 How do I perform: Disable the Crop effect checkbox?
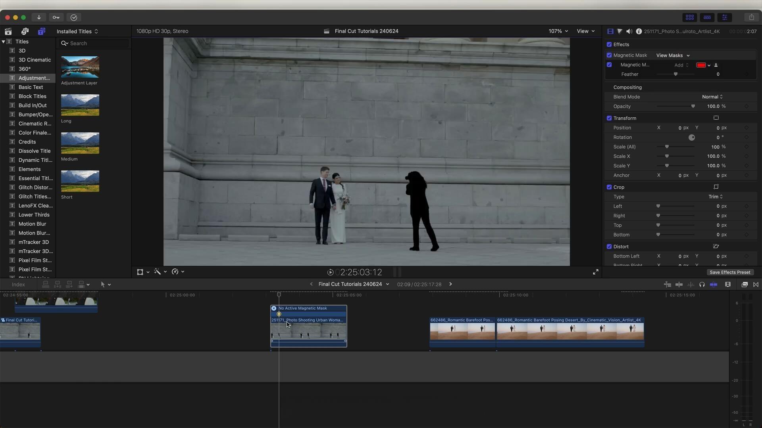[x=610, y=187]
